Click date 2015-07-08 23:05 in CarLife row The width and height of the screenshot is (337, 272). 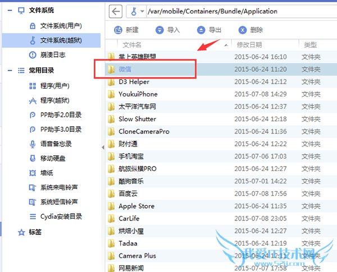pos(261,219)
